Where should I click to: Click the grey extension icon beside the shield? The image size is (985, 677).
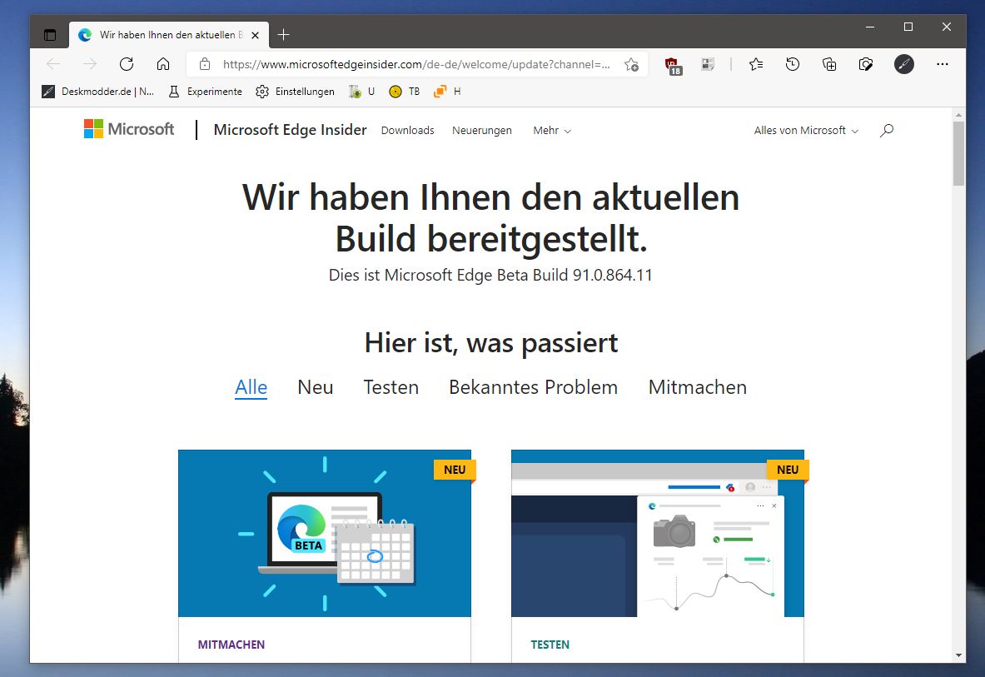coord(708,64)
